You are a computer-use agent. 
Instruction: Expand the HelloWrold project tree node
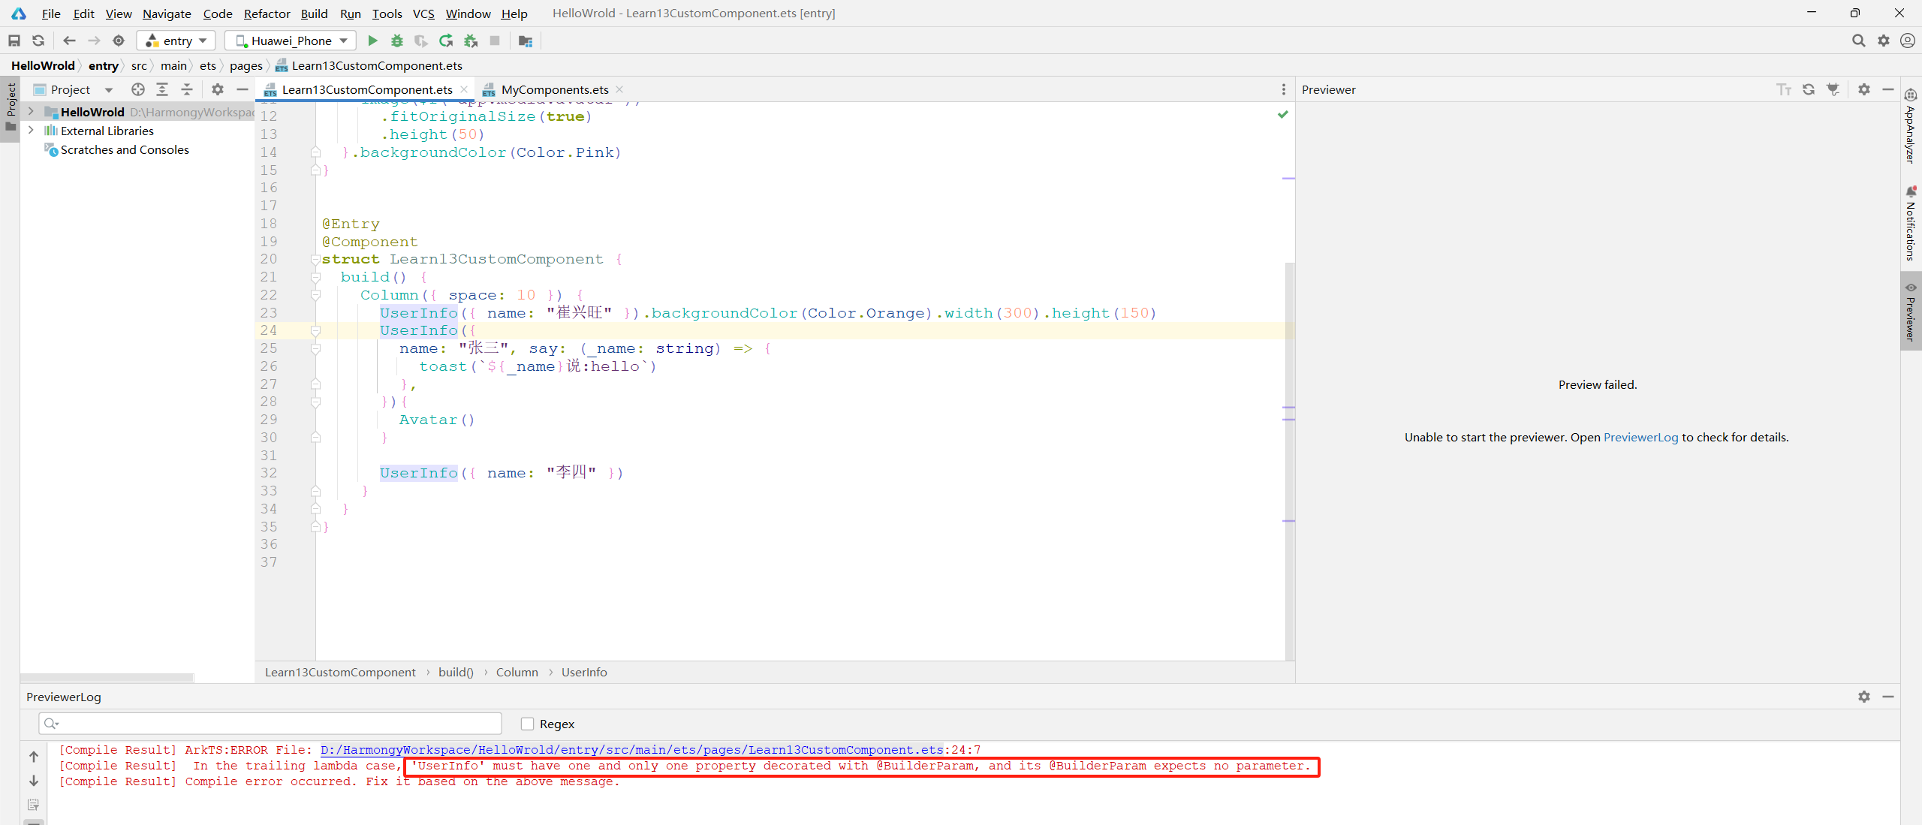click(x=31, y=111)
